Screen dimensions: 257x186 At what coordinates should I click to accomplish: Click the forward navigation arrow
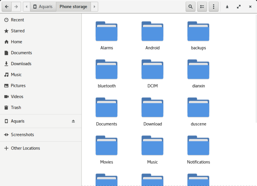pos(16,6)
